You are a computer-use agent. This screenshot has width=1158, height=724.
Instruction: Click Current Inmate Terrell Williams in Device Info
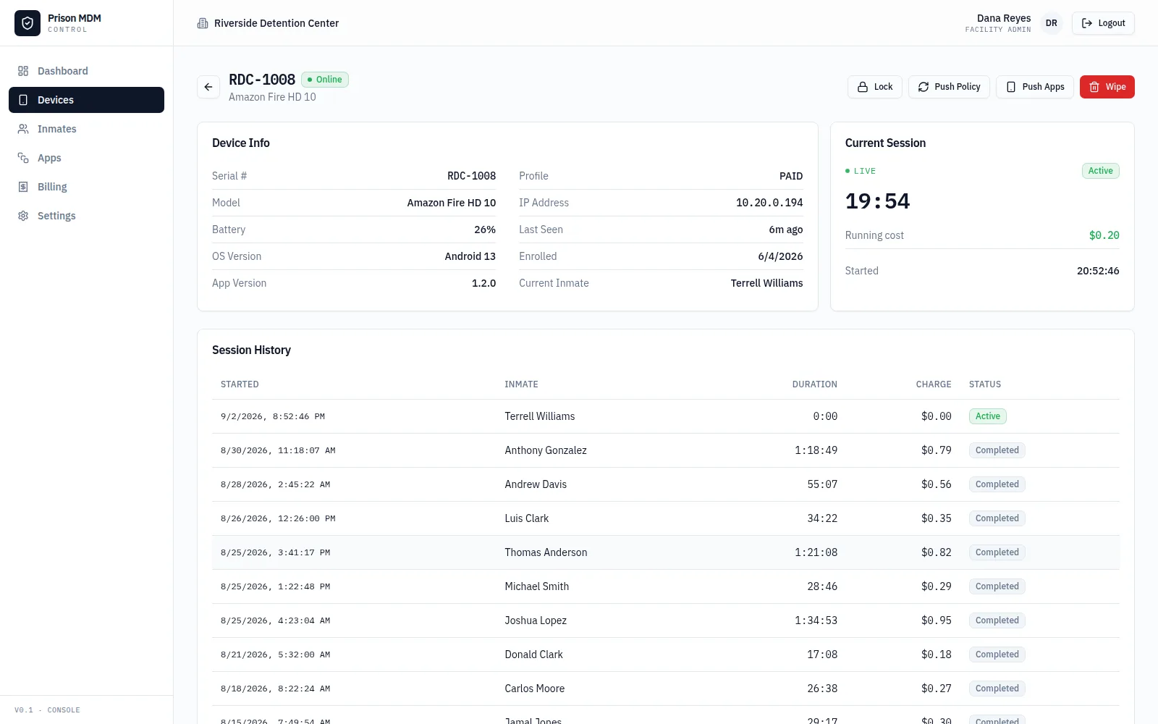coord(766,283)
